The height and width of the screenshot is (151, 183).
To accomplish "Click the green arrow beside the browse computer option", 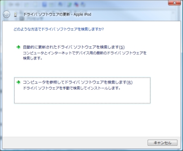I will pyautogui.click(x=18, y=82).
